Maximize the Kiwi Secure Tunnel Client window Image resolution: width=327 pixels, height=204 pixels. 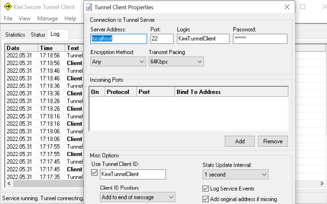click(303, 7)
